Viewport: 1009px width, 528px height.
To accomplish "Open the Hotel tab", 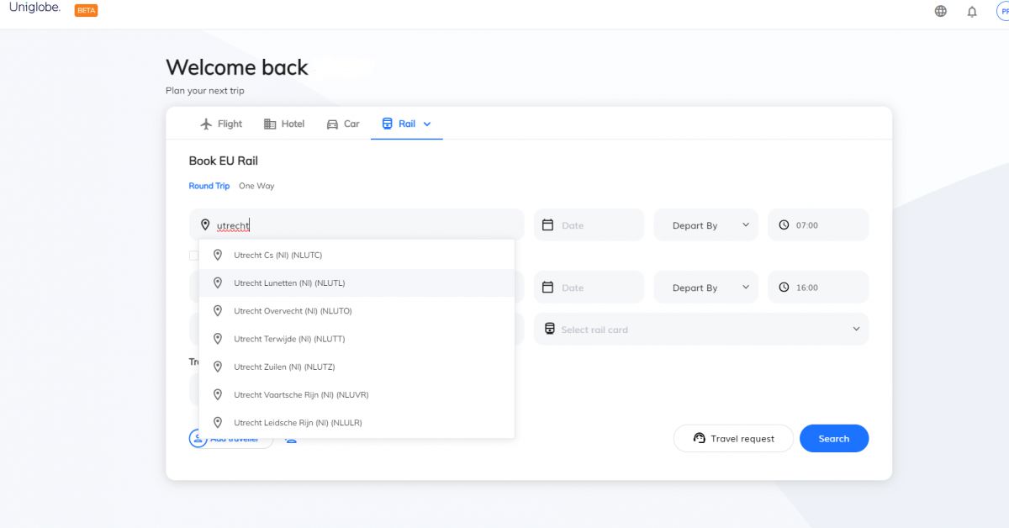I will click(x=284, y=124).
